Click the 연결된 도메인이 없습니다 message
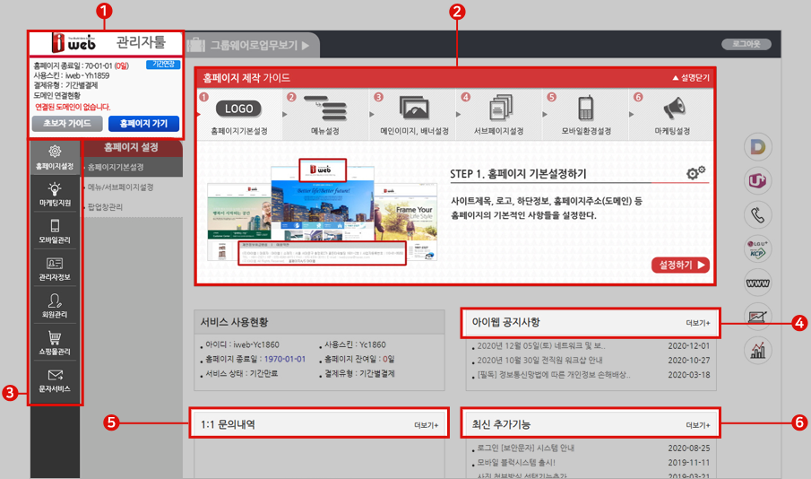The width and height of the screenshot is (811, 479). coord(73,107)
